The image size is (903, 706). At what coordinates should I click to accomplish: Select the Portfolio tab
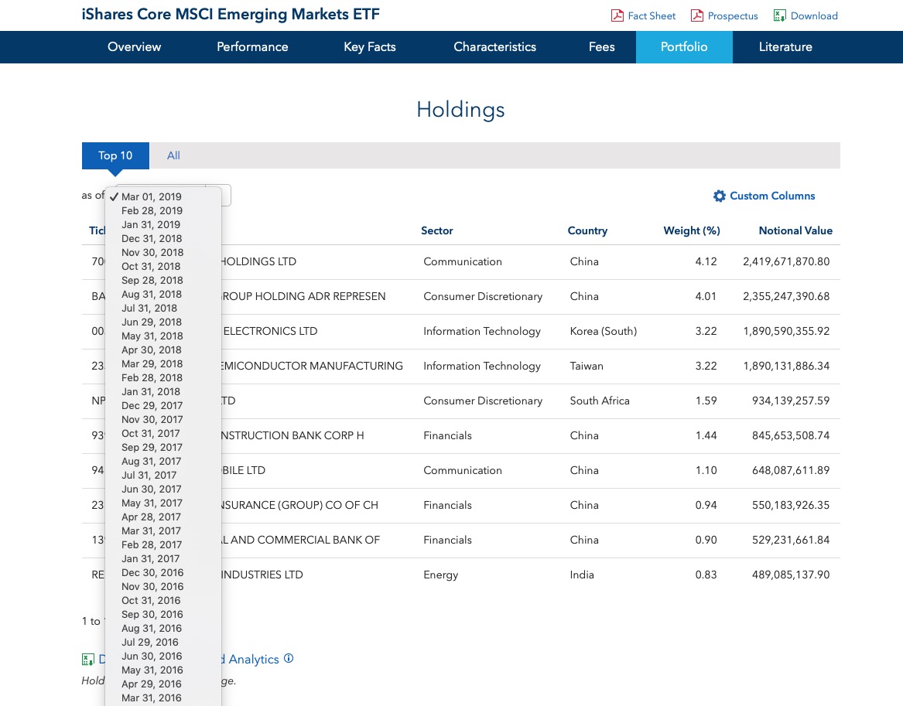pyautogui.click(x=684, y=47)
